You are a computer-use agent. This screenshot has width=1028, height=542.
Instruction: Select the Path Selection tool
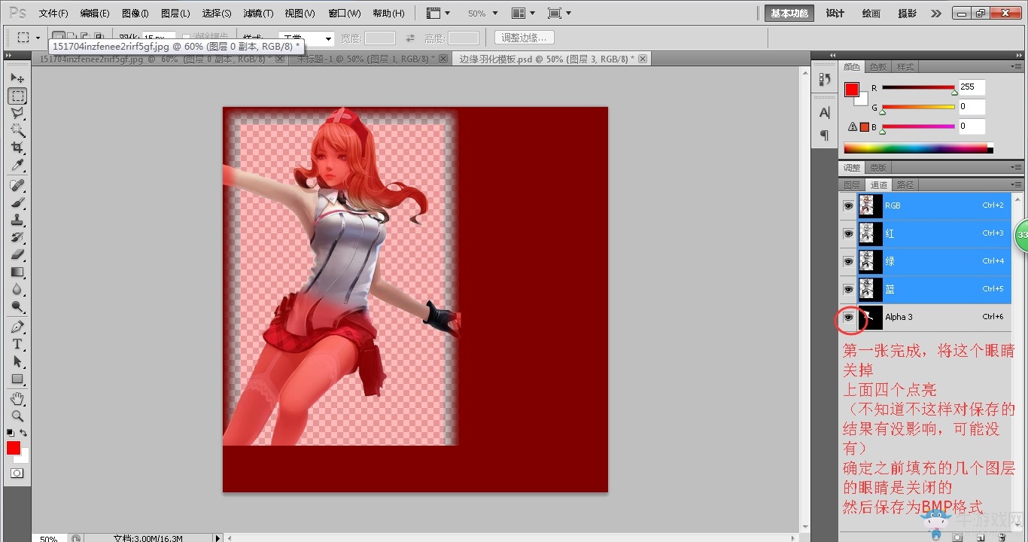17,361
